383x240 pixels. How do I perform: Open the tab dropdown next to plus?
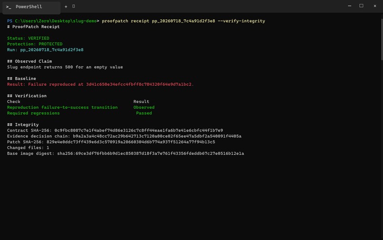(x=74, y=6)
